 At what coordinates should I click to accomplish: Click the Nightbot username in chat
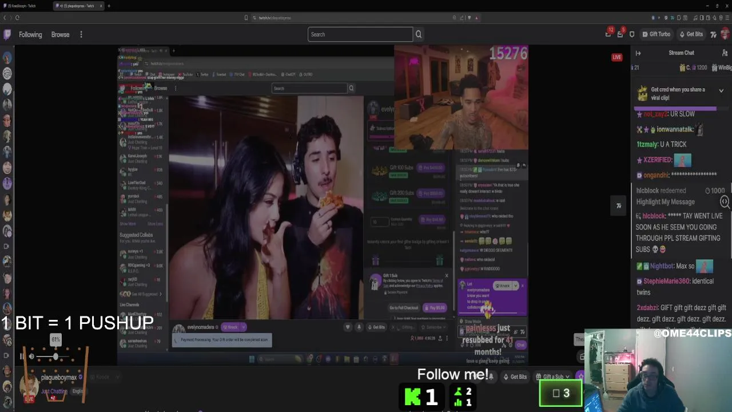click(662, 266)
